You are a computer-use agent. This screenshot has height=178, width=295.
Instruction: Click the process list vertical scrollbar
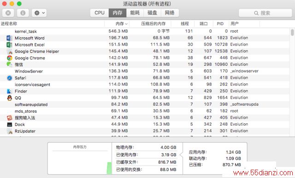pyautogui.click(x=292, y=82)
